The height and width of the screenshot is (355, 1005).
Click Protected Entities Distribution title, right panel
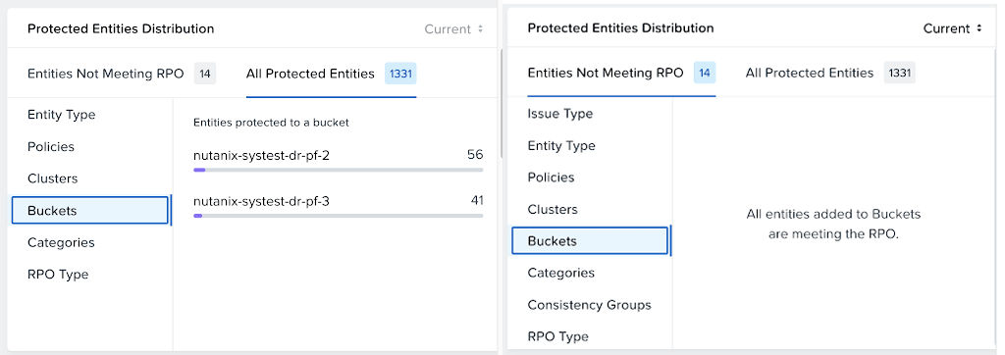[620, 28]
